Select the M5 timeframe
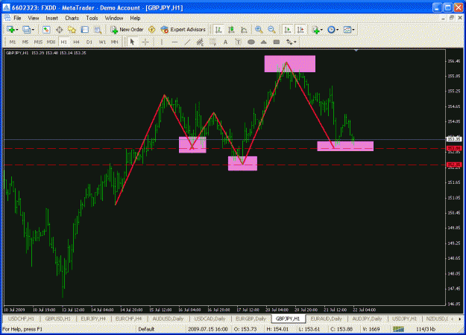This screenshot has width=466, height=335. [x=25, y=42]
